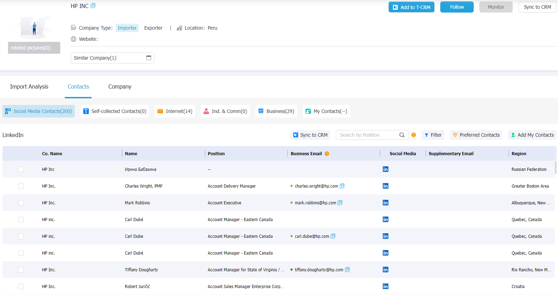
Task: Click orange help icon next to position search
Action: (413, 135)
